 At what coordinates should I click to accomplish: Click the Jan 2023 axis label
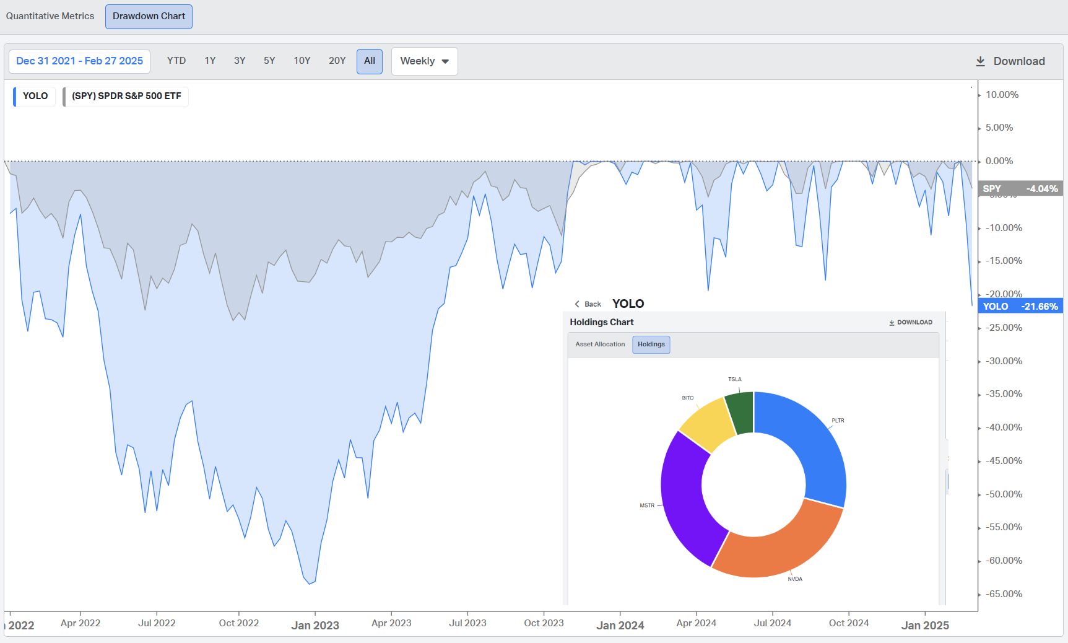(x=315, y=625)
